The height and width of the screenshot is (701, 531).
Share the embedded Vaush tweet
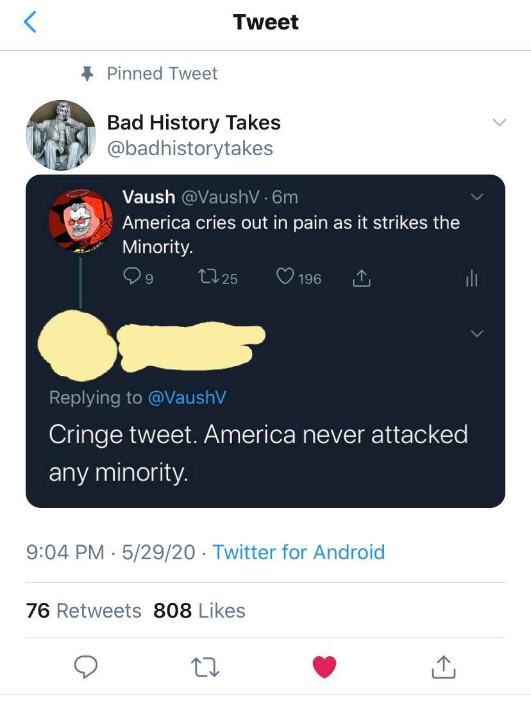click(361, 278)
